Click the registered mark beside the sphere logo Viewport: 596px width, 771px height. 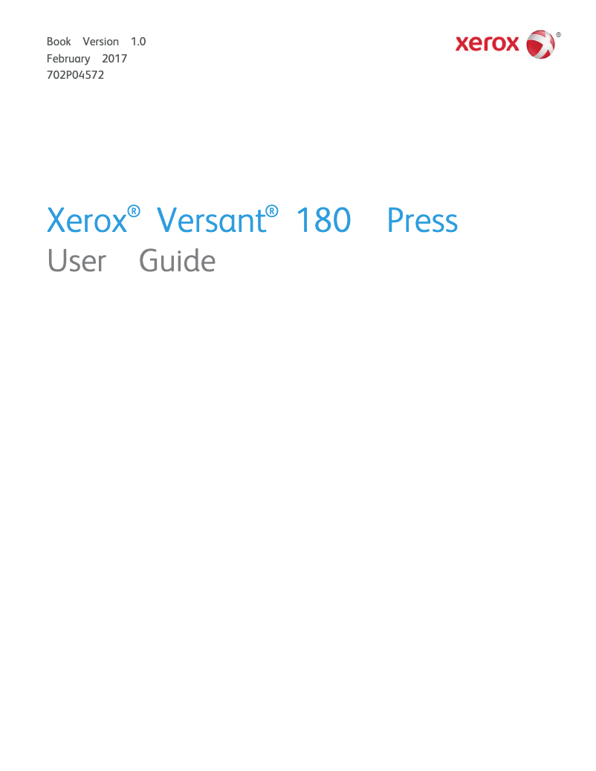tap(558, 34)
